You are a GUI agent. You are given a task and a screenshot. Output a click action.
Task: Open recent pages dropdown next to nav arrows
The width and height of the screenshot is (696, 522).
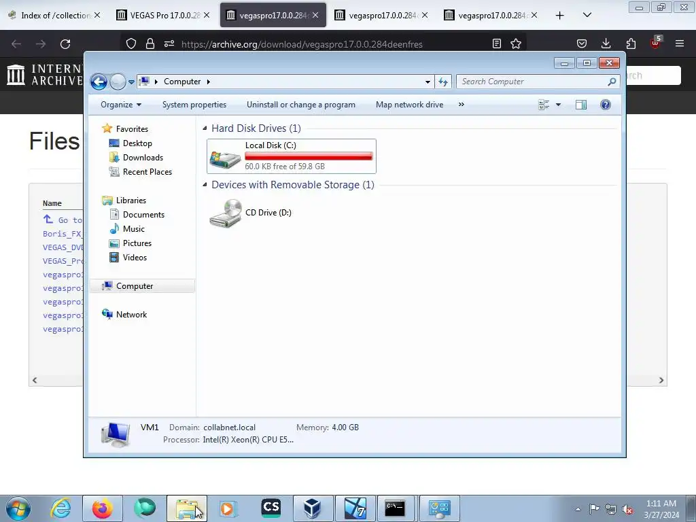[131, 82]
